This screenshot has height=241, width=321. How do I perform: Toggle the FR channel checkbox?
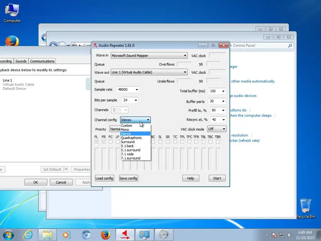point(104,142)
